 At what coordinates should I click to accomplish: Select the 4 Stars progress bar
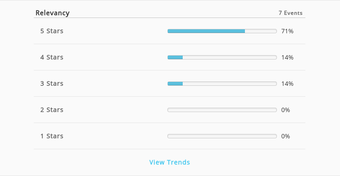[222, 57]
